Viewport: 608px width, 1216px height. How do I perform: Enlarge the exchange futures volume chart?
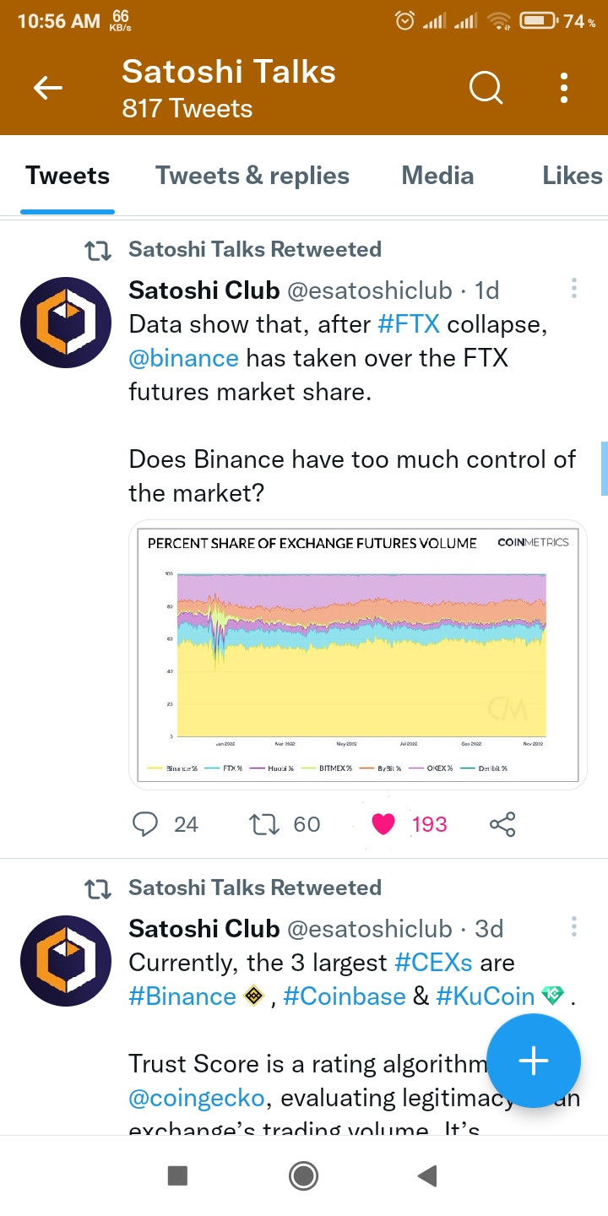(358, 654)
